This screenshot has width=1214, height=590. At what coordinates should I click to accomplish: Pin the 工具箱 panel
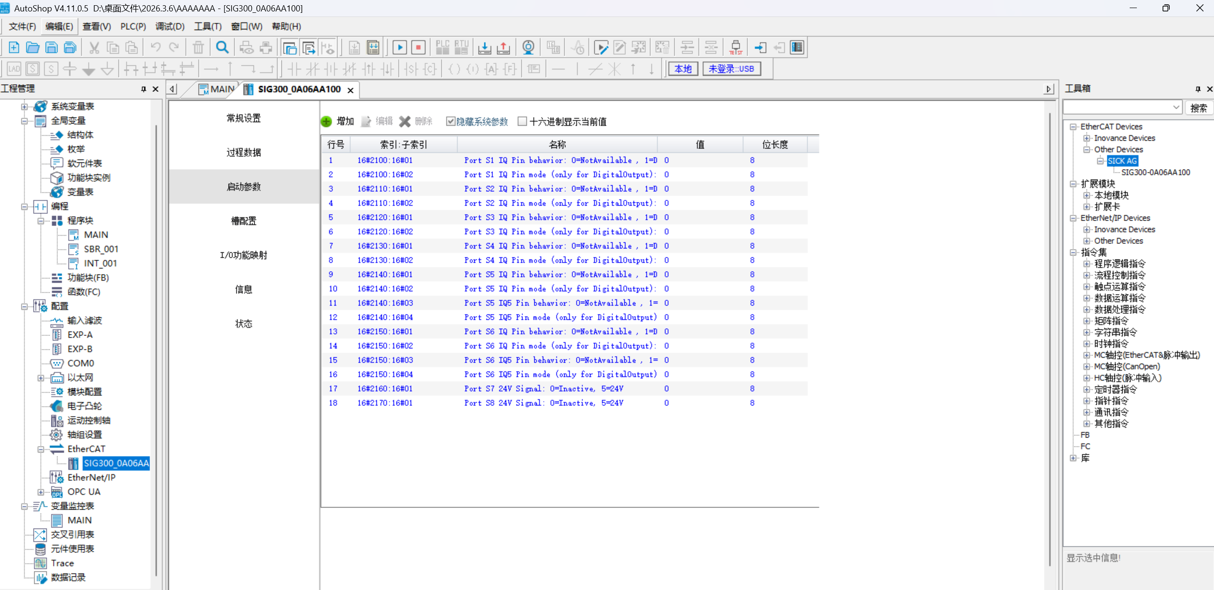click(x=1198, y=89)
